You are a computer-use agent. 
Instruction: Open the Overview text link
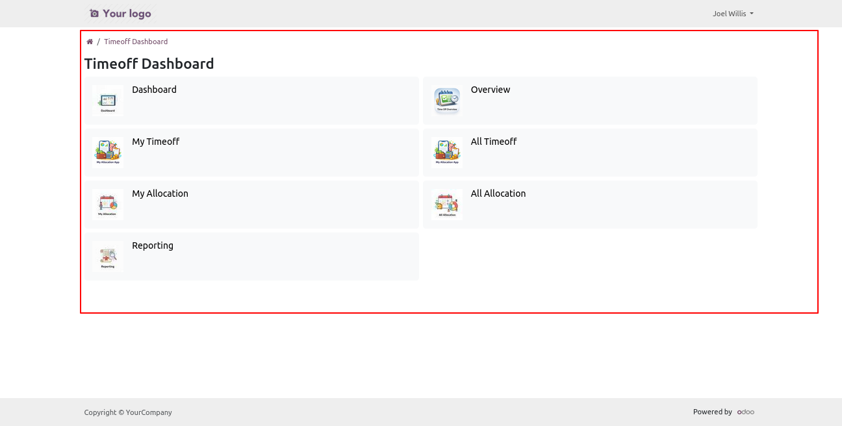tap(491, 90)
